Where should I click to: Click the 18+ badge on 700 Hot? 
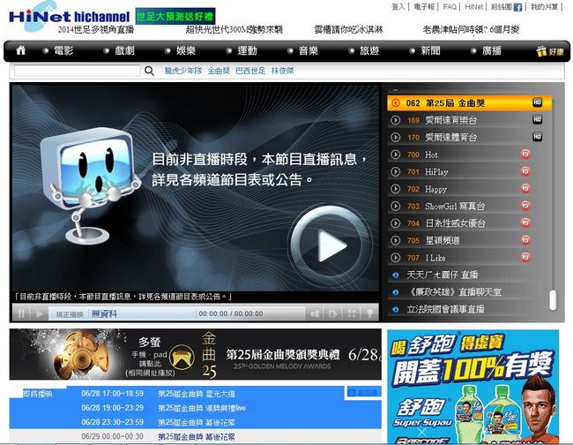tap(525, 154)
